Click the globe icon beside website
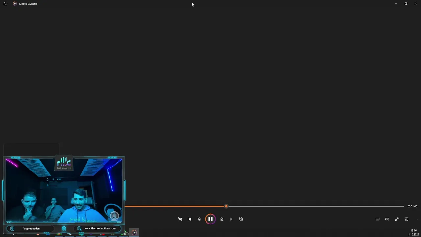Viewport: 421px width, 237px height. 79,228
